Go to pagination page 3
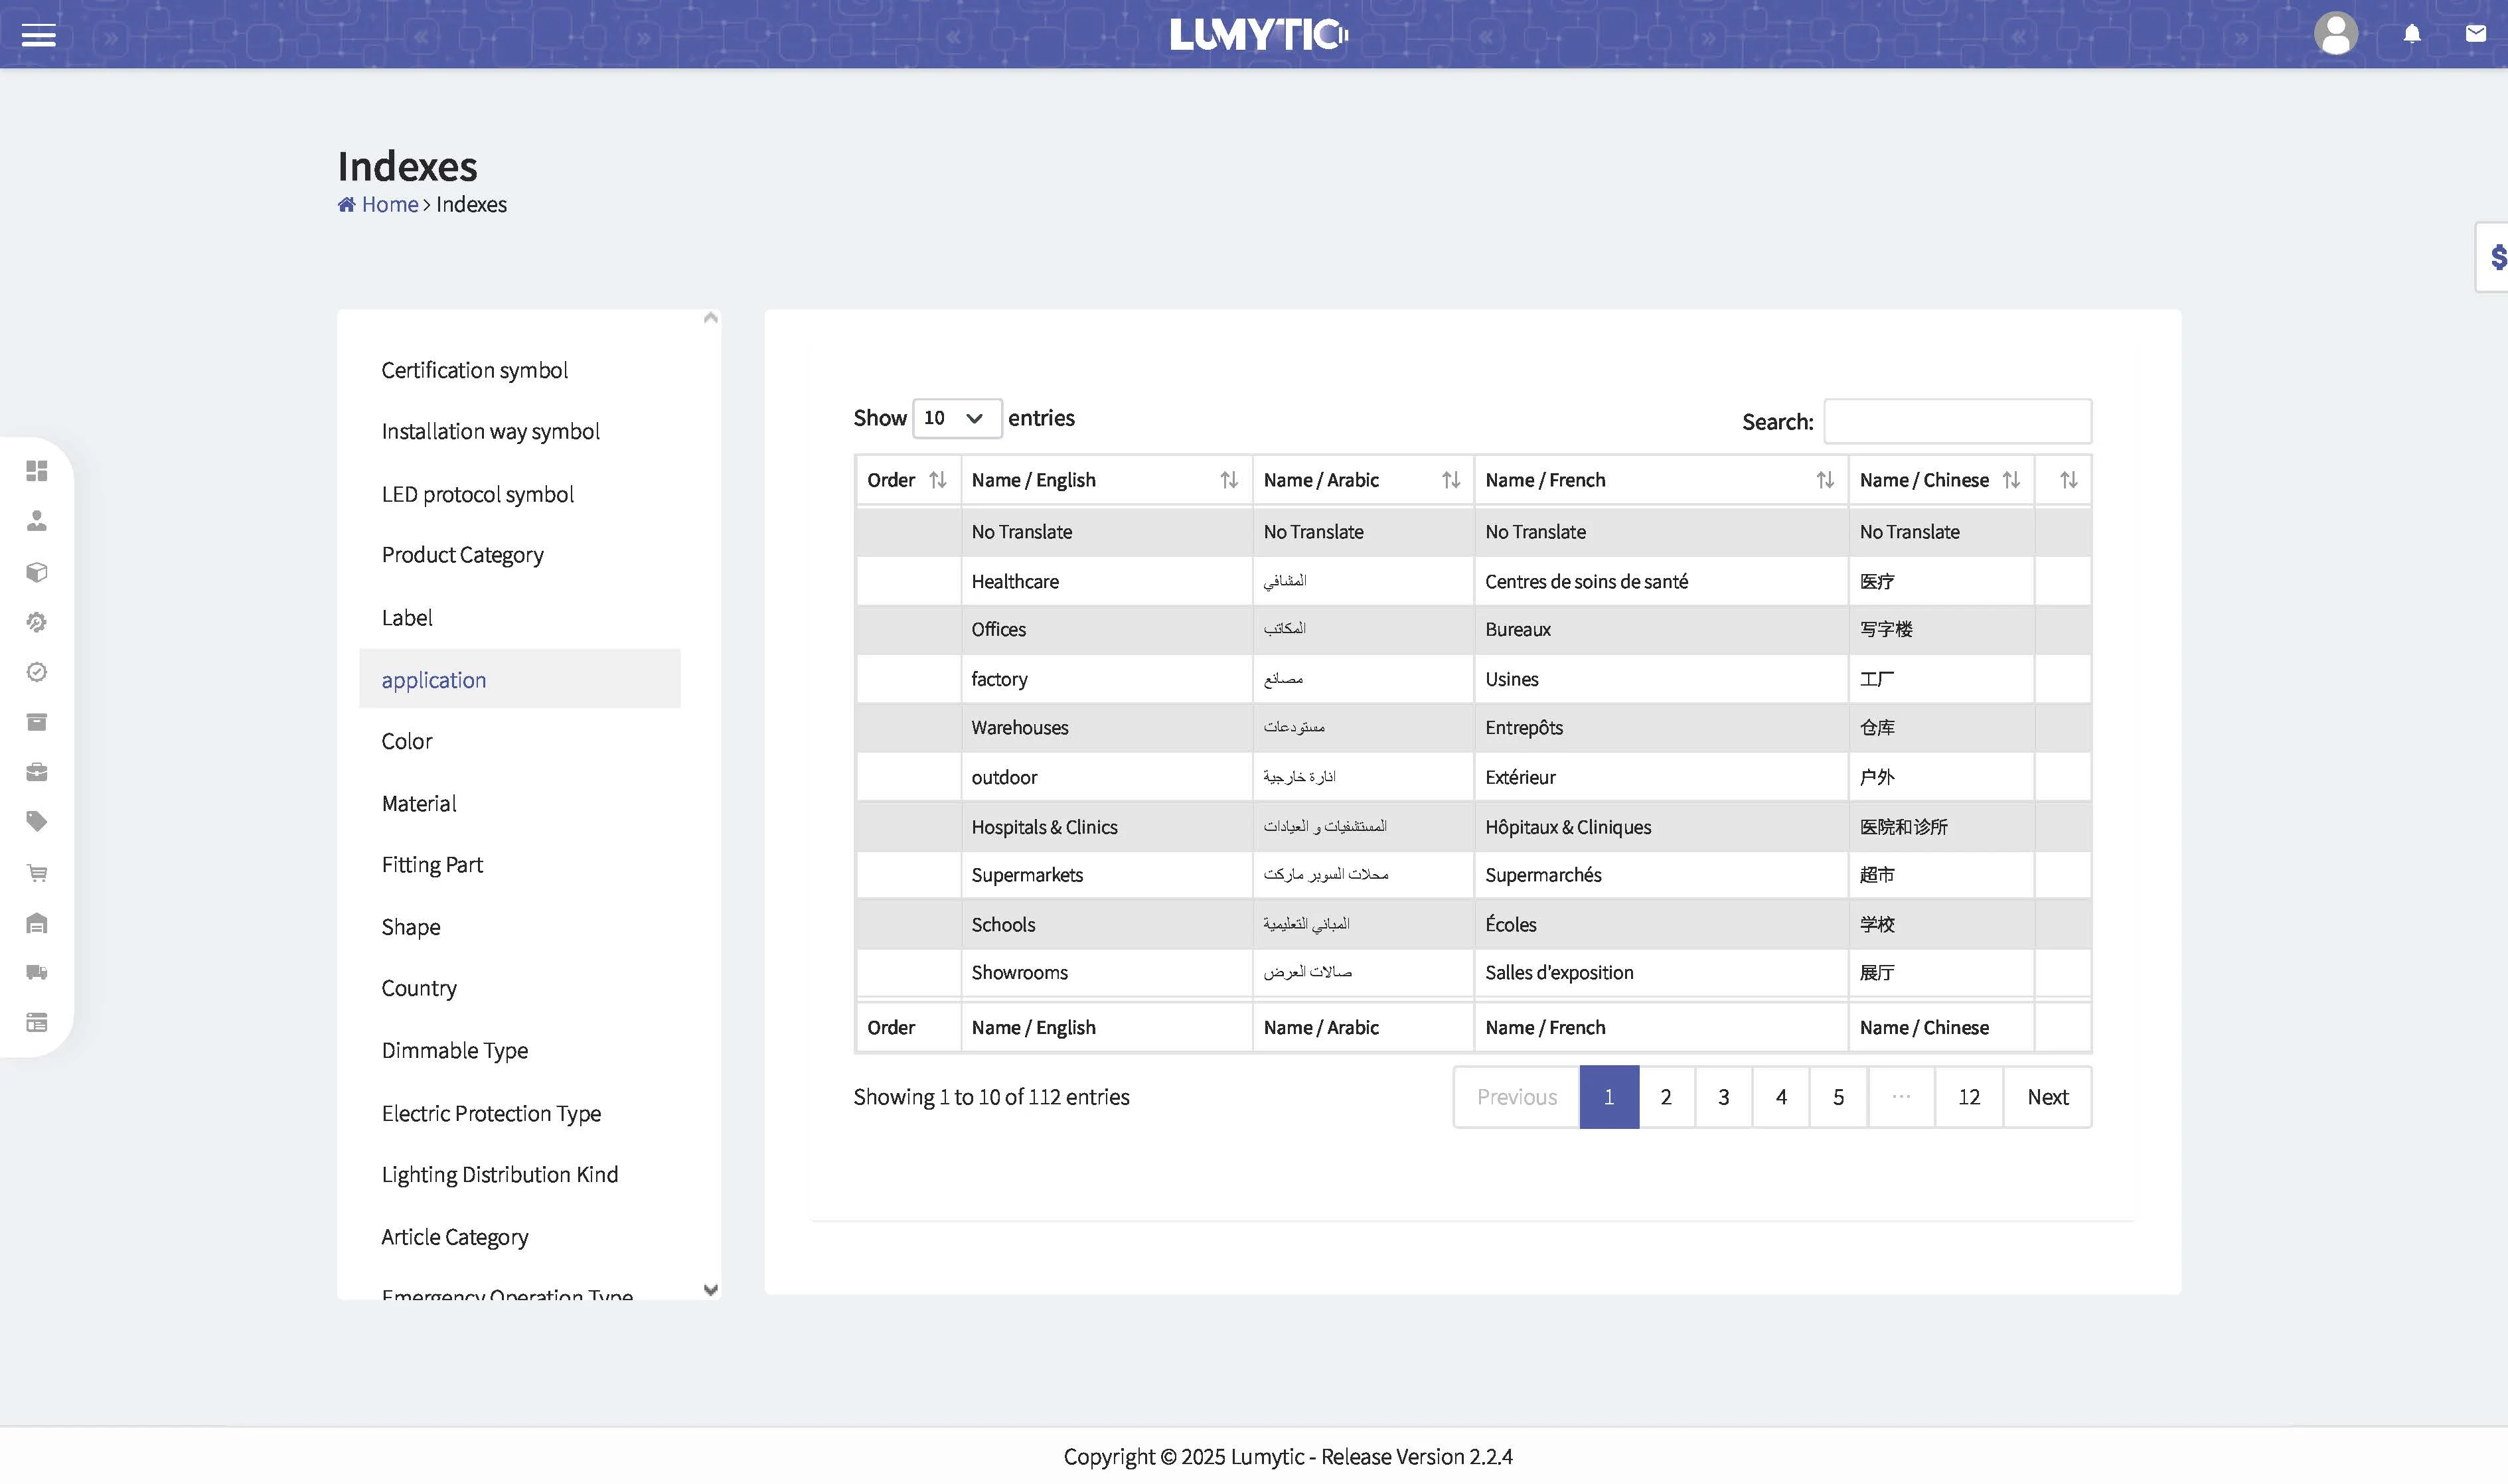Screen dimensions: 2508x1484 pos(1723,1097)
